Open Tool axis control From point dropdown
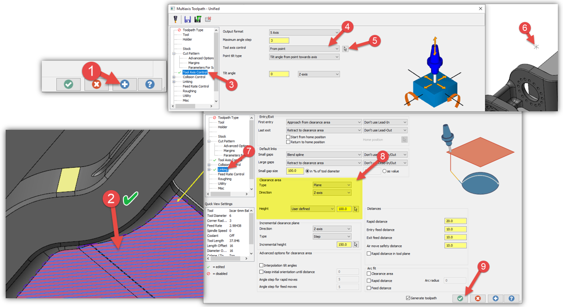The height and width of the screenshot is (307, 563). point(304,49)
